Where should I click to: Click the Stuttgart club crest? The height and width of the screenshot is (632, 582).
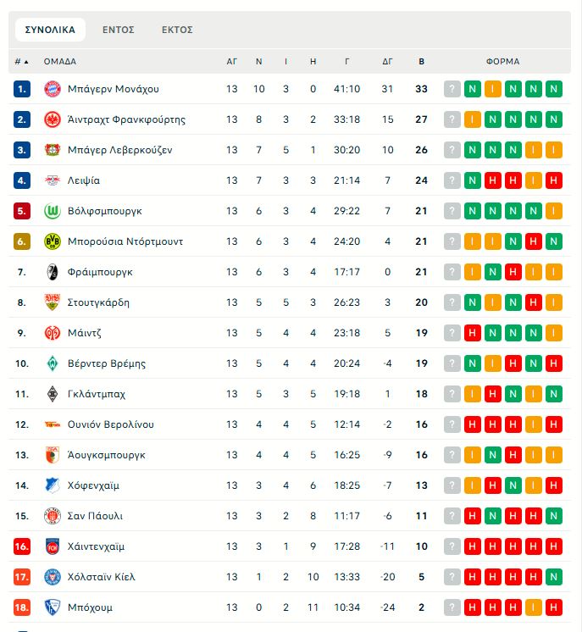point(53,302)
